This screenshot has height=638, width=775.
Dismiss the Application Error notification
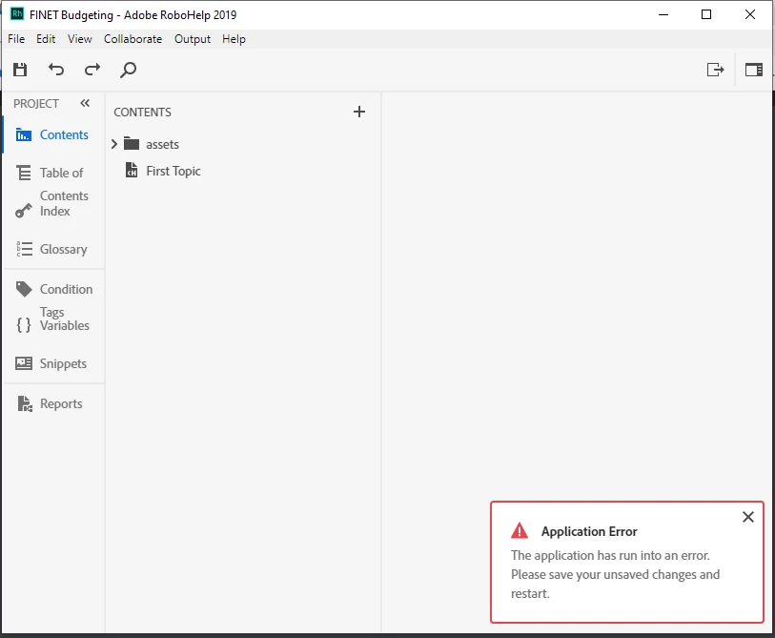click(747, 517)
